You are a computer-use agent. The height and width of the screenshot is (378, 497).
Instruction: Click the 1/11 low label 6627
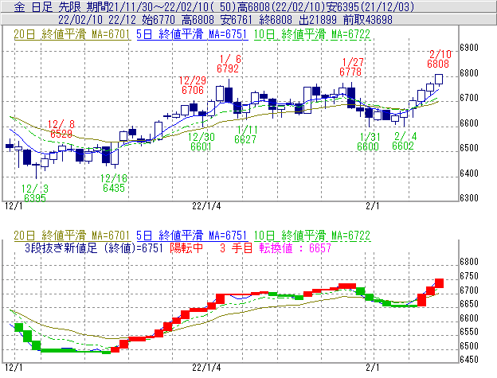point(245,139)
